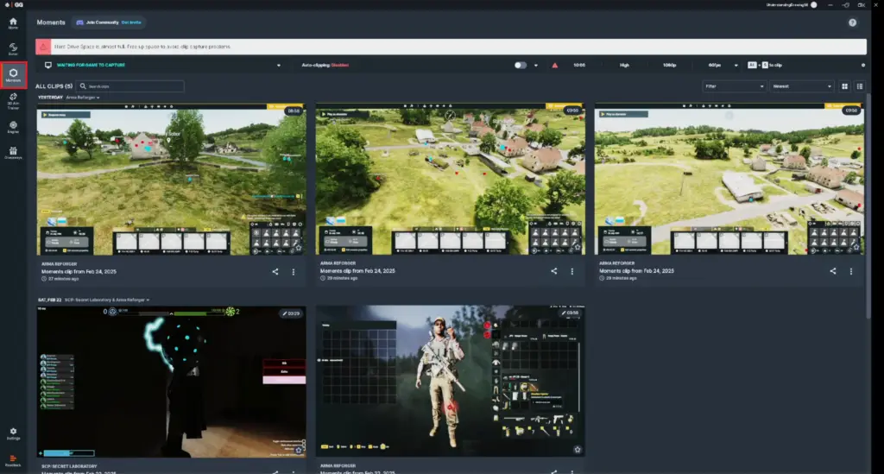Open the 60fps quality dropdown arrow
The image size is (884, 474).
[x=736, y=66]
